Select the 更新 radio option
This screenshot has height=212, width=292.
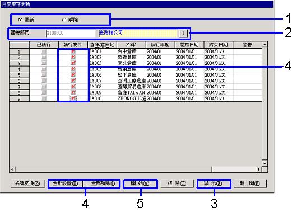(20, 20)
